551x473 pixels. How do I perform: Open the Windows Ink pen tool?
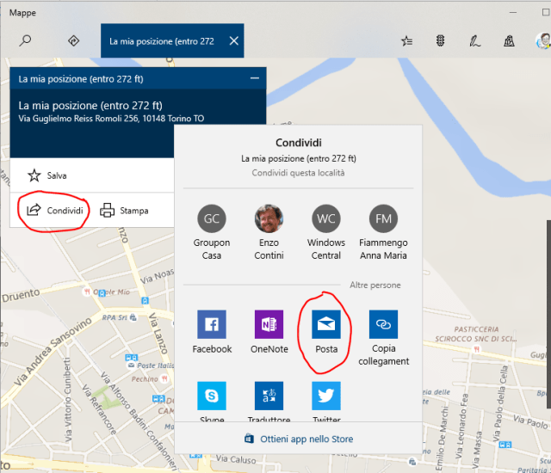pos(474,41)
